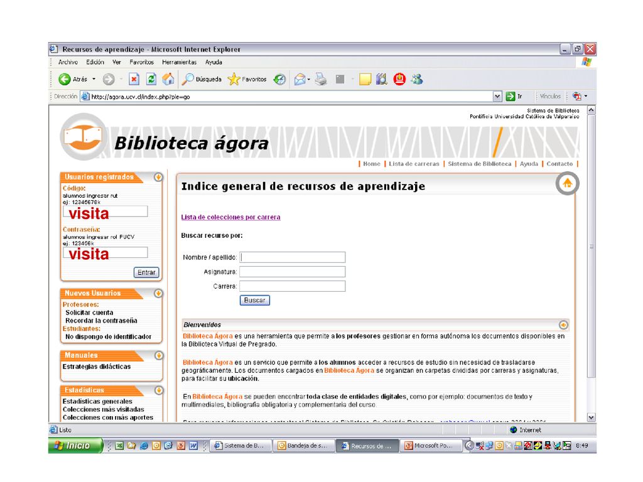Switch to the Bandeja de s... taskbar window
Viewport: 643px width, 482px height.
click(x=303, y=446)
